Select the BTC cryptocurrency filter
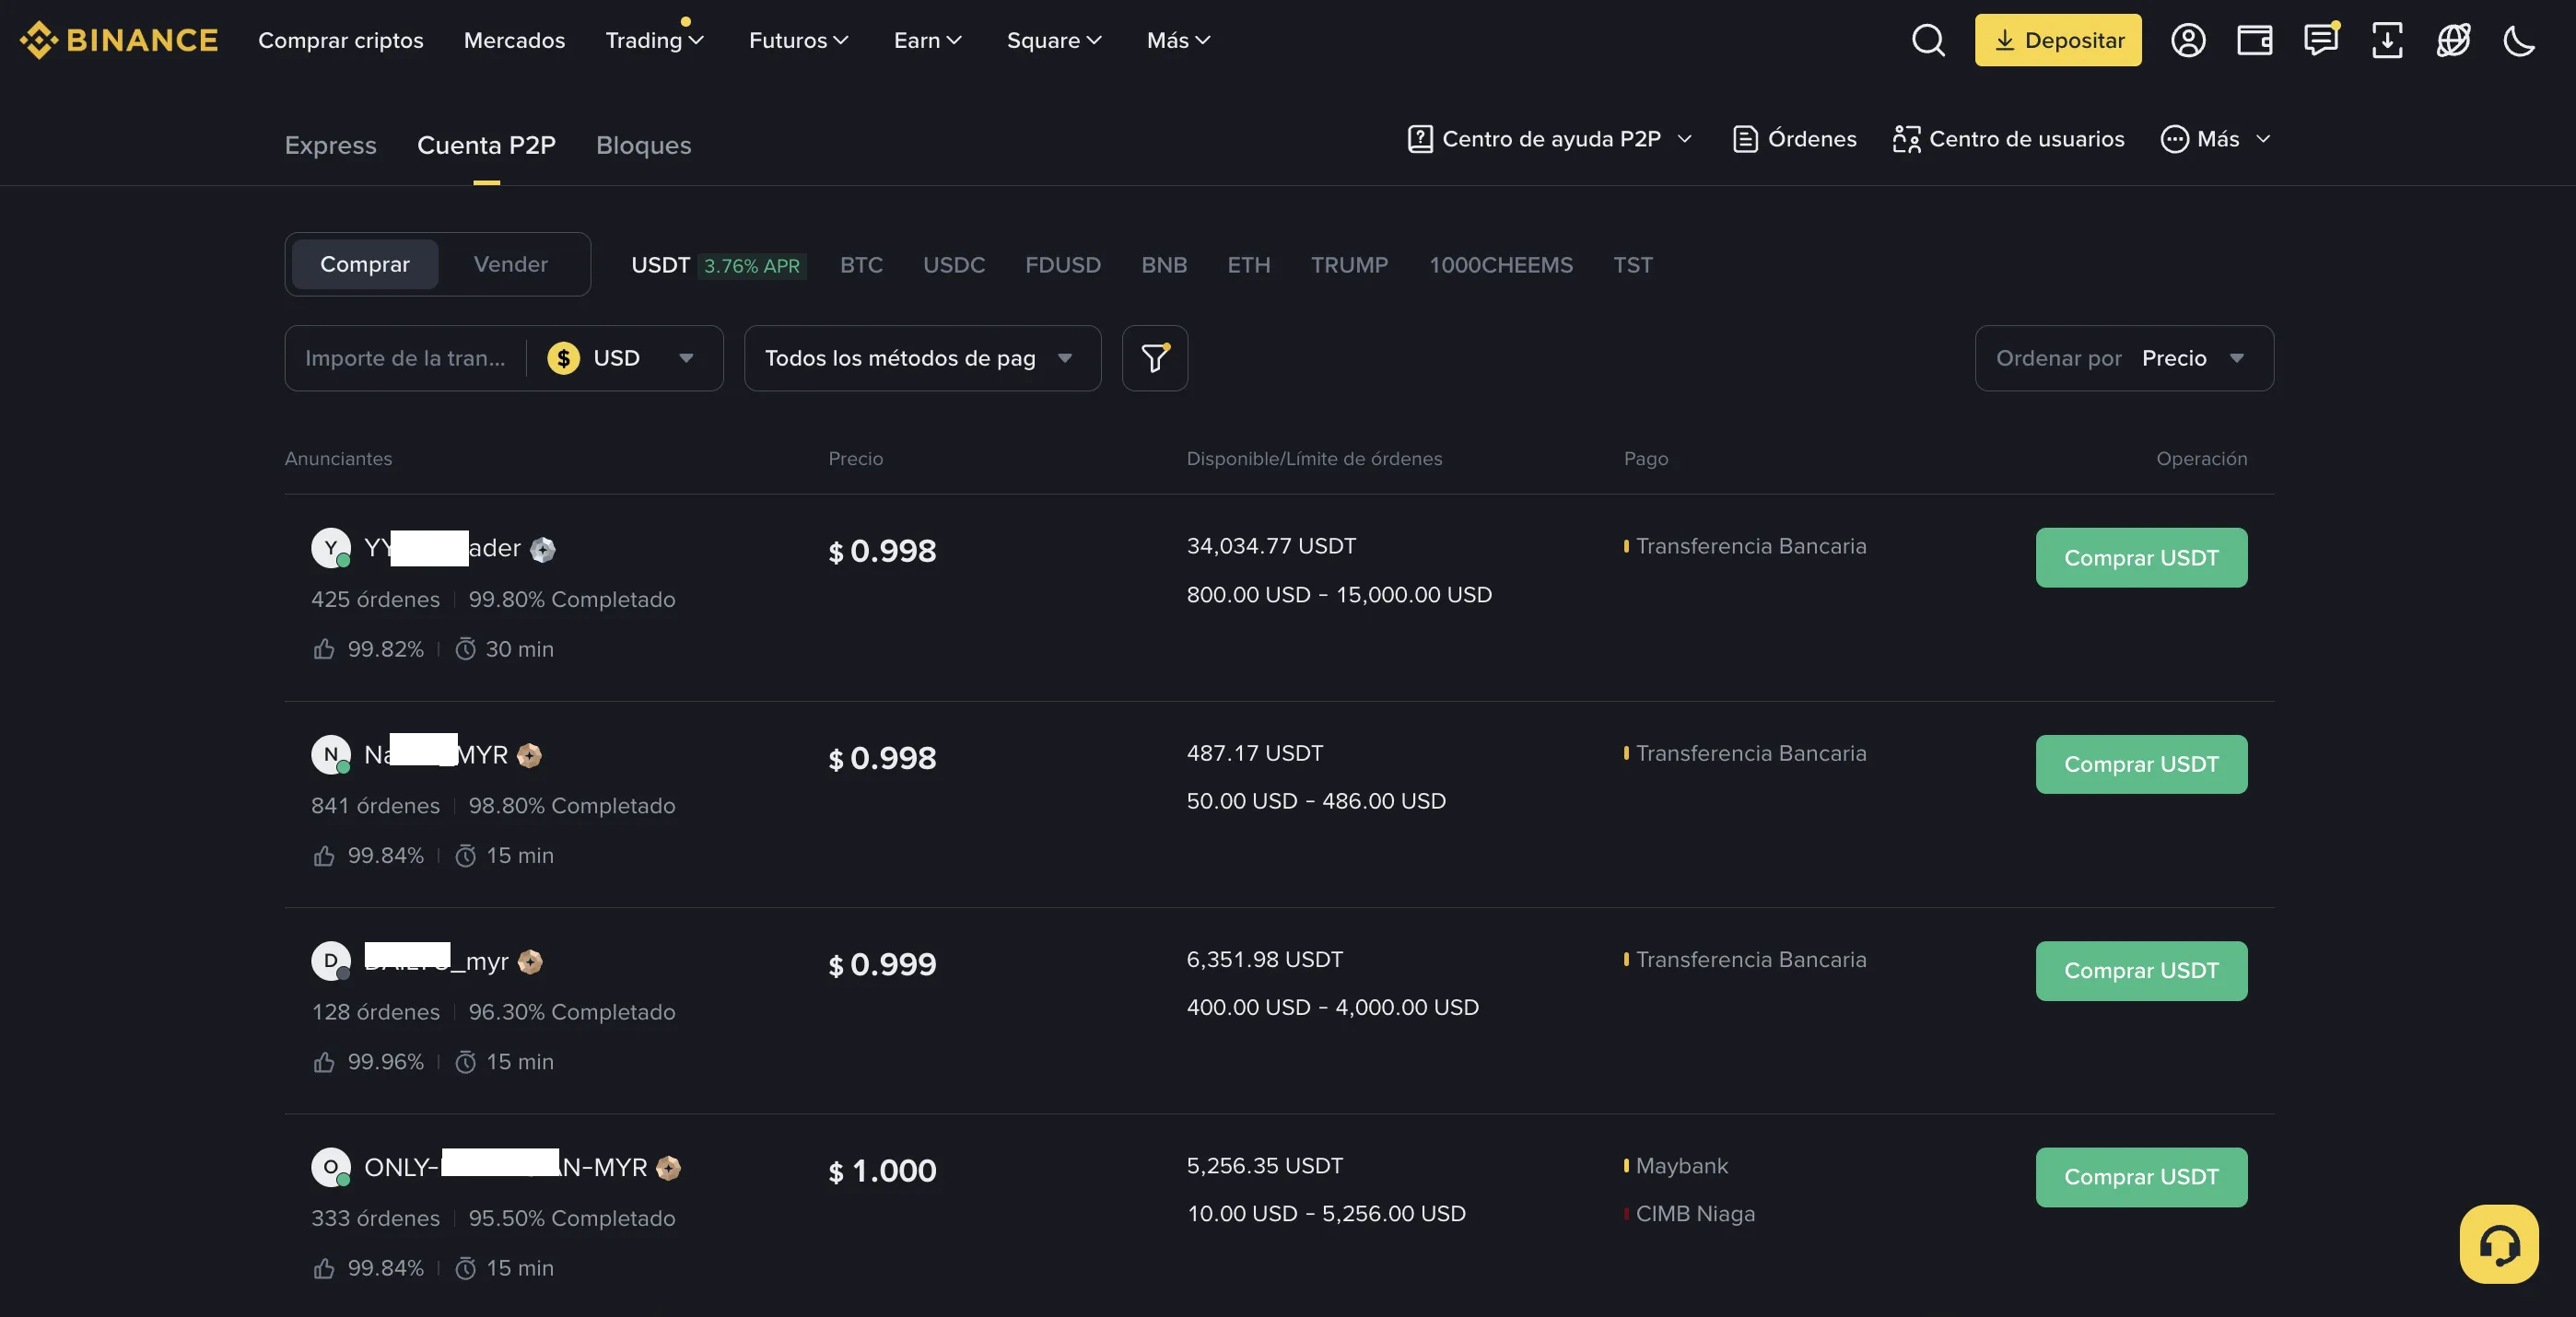 pos(862,265)
